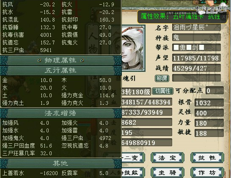Click the 抗性 resistance button

pyautogui.click(x=207, y=158)
